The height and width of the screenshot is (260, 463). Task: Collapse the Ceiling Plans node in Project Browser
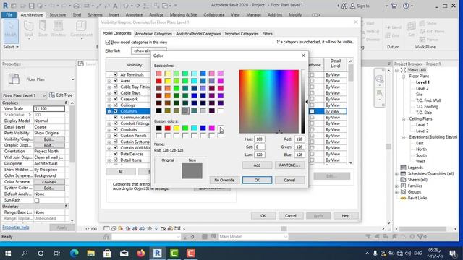click(403, 119)
